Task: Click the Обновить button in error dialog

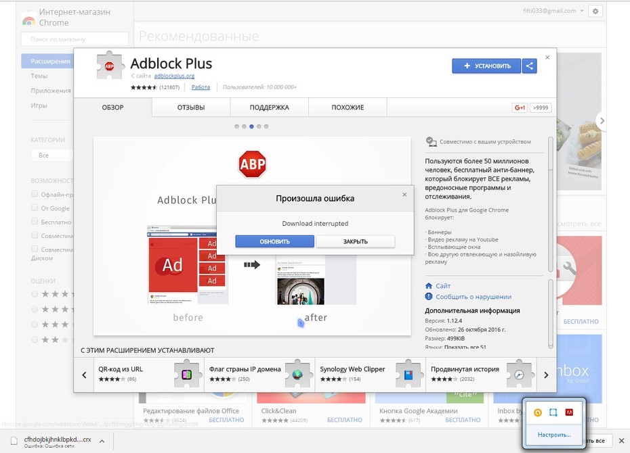Action: pos(275,241)
